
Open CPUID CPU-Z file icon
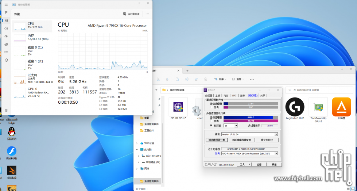pos(178,109)
